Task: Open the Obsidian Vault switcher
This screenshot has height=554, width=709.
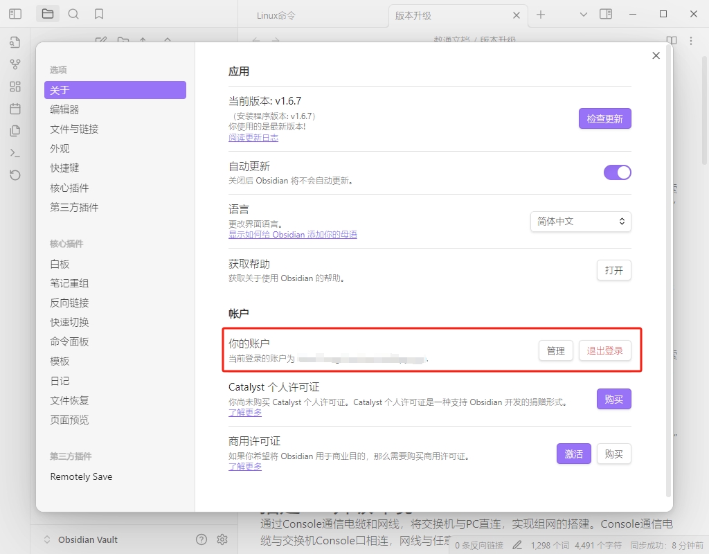Action: (x=80, y=539)
